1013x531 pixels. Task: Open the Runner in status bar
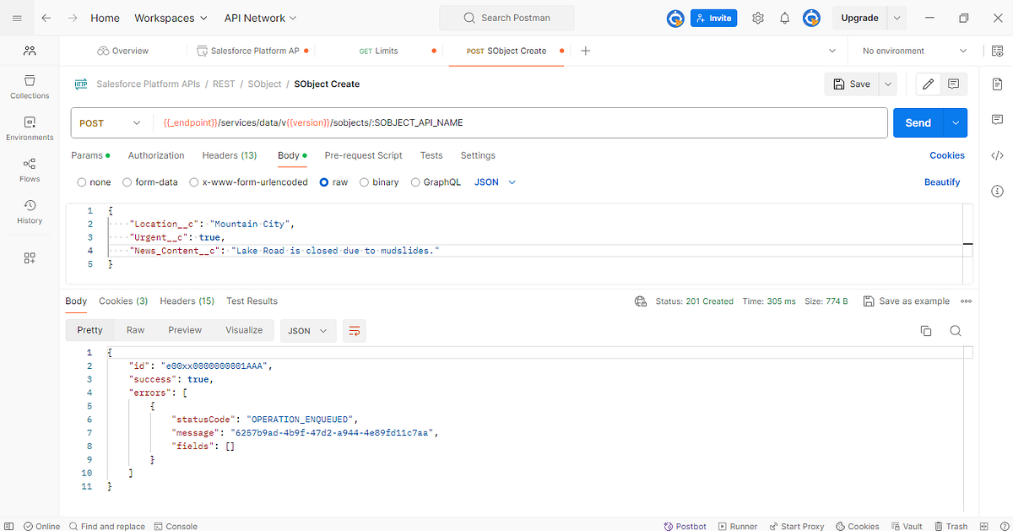[x=736, y=526]
